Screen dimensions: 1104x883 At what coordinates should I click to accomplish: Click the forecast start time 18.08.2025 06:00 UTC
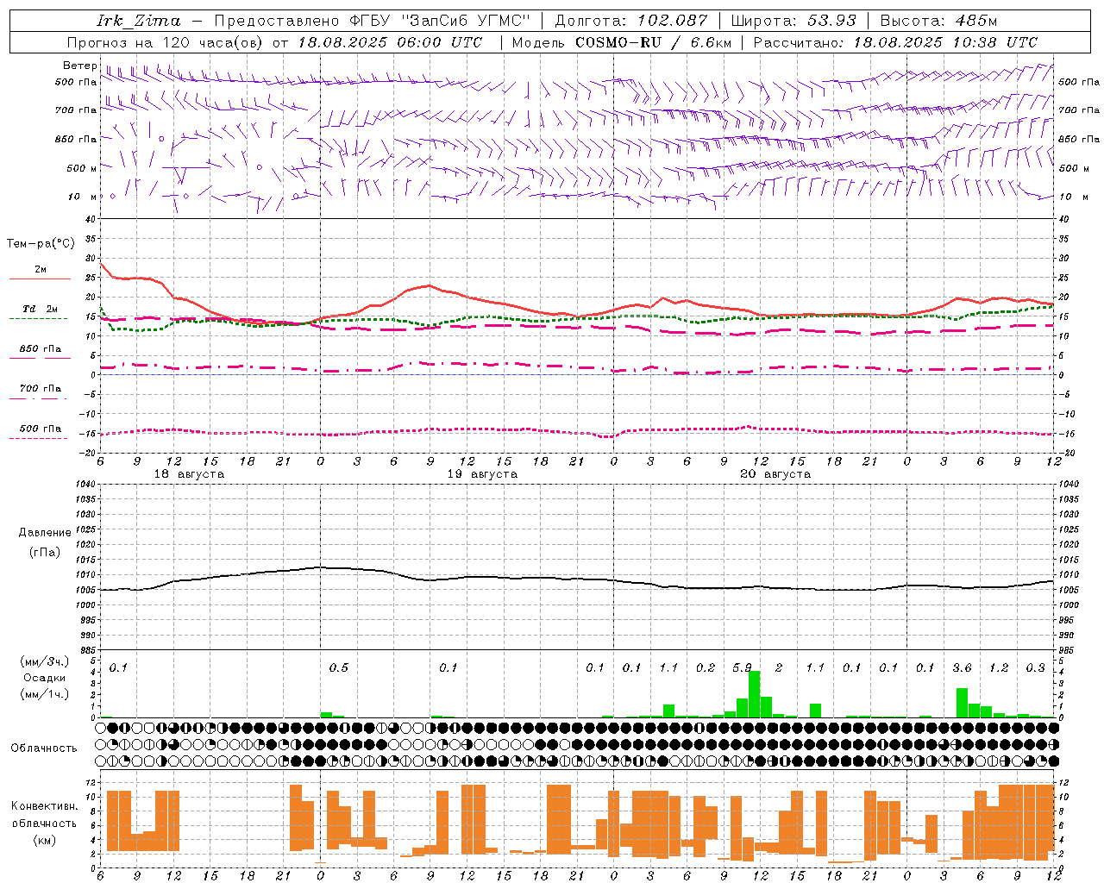pos(390,42)
